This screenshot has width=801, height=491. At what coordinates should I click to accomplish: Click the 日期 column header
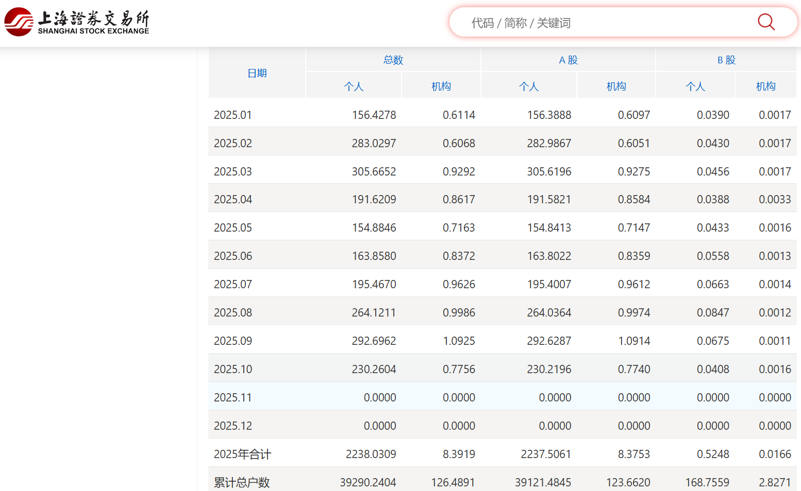tap(257, 73)
